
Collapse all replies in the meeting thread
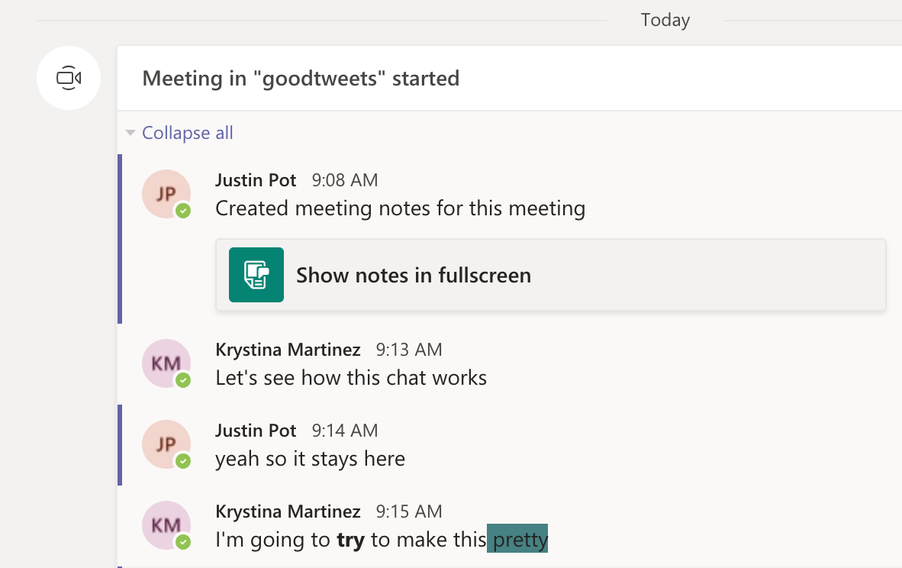point(187,134)
